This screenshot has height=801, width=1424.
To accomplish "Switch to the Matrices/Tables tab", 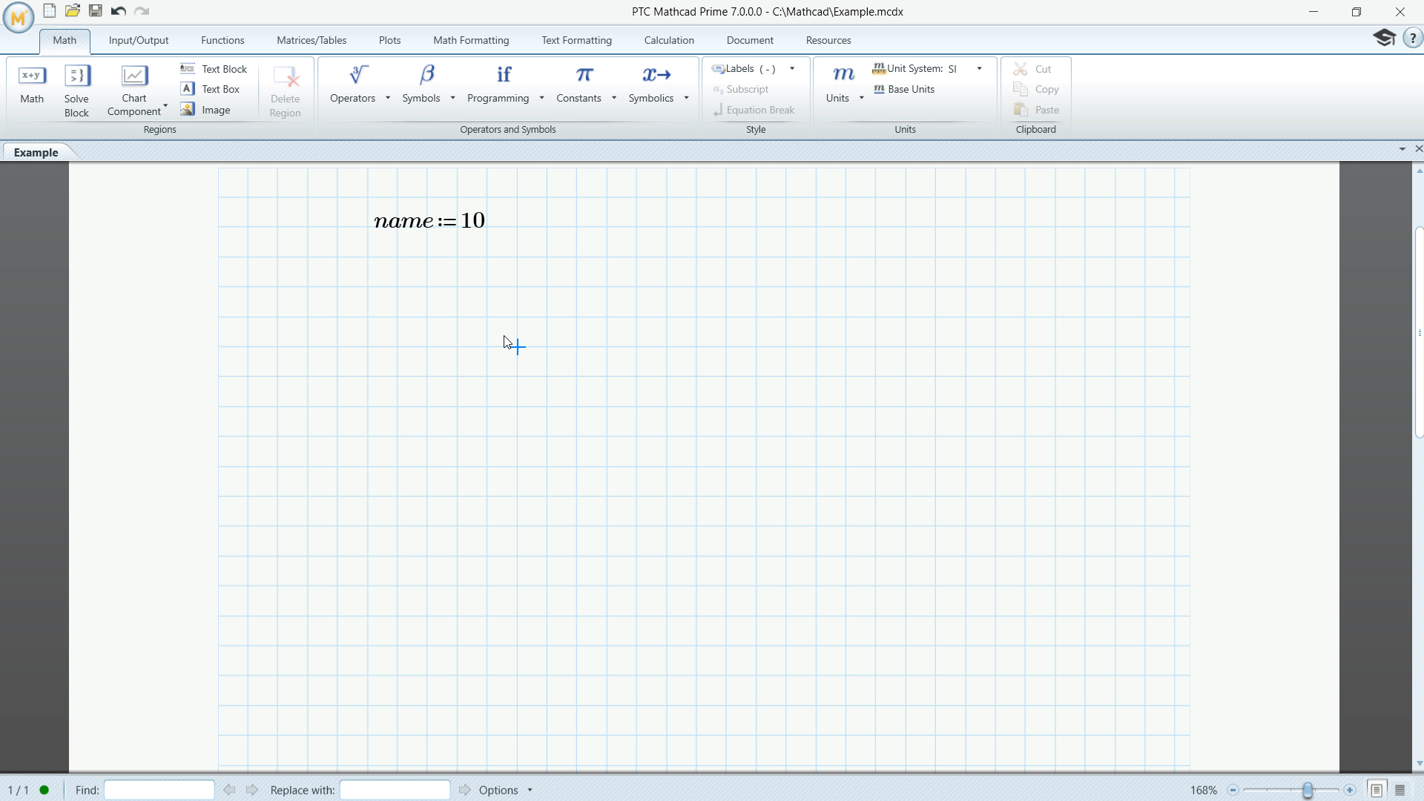I will point(311,40).
